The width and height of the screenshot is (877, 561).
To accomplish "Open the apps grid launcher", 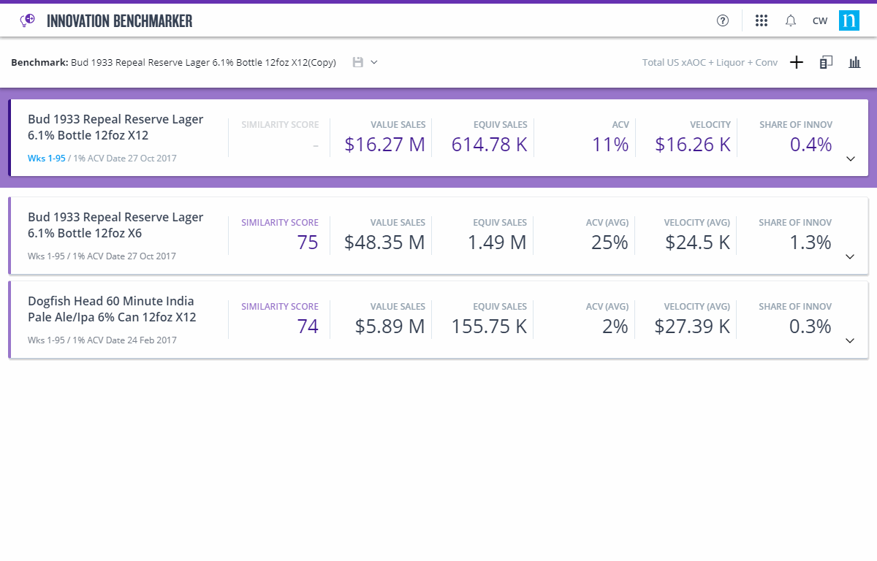I will click(762, 20).
